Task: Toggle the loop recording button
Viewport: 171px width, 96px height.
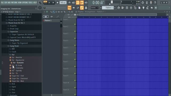Action: (86, 2)
